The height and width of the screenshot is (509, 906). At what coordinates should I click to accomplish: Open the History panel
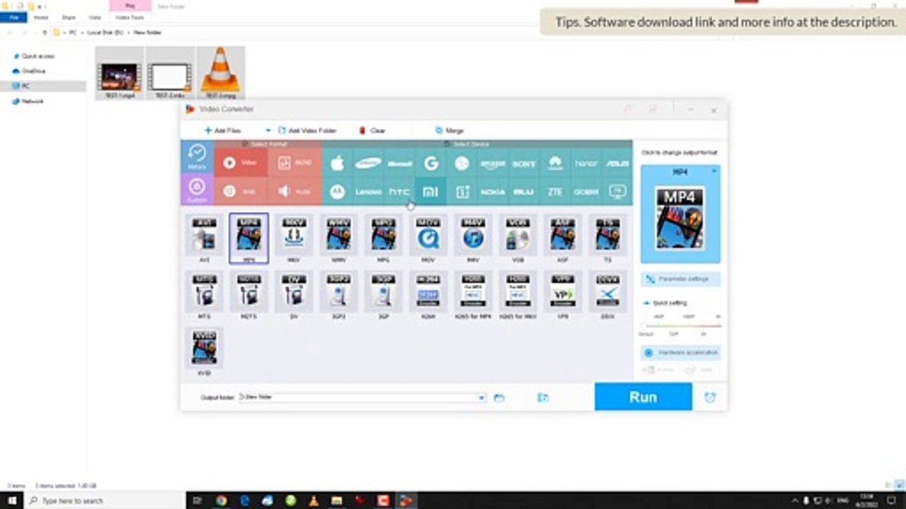(197, 157)
